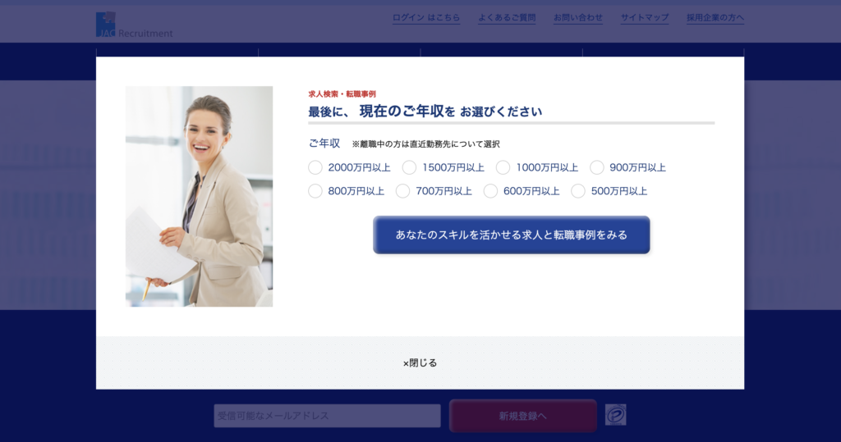Choose the 1000万円以上 income option
This screenshot has height=442, width=841.
pyautogui.click(x=503, y=167)
